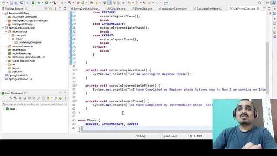Screen dimensions: 277x156
Task: Expand the com.yash package
Action: click(10, 35)
